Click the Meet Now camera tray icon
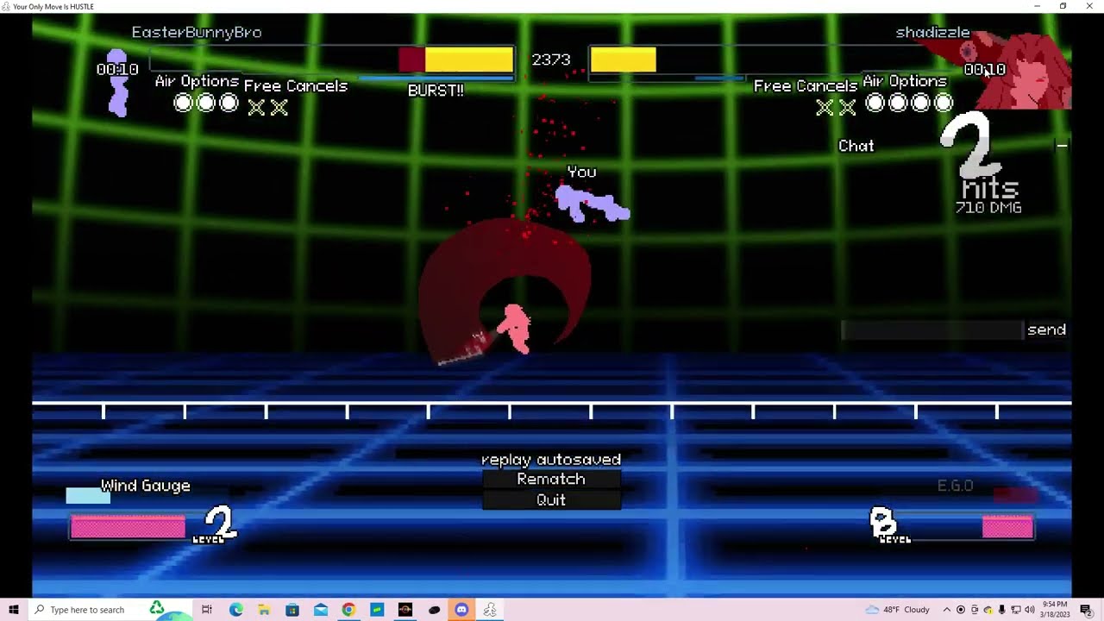The height and width of the screenshot is (621, 1104). click(975, 610)
